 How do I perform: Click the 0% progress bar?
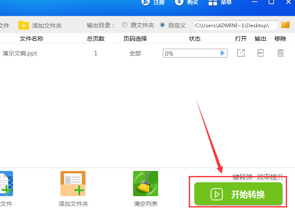(191, 53)
